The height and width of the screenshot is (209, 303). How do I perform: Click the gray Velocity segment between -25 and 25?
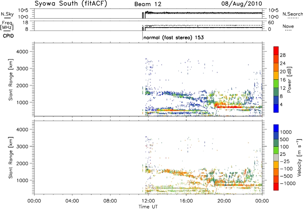(276, 157)
